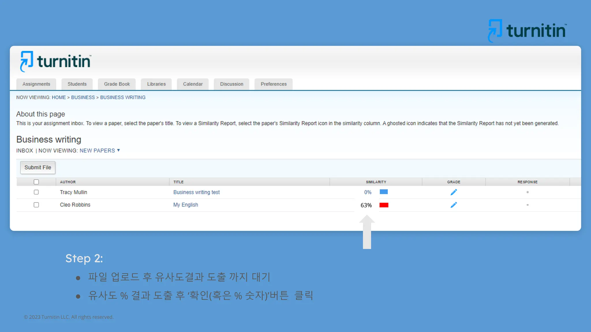Viewport: 591px width, 332px height.
Task: Sort by the TITLE column header
Action: [x=178, y=182]
